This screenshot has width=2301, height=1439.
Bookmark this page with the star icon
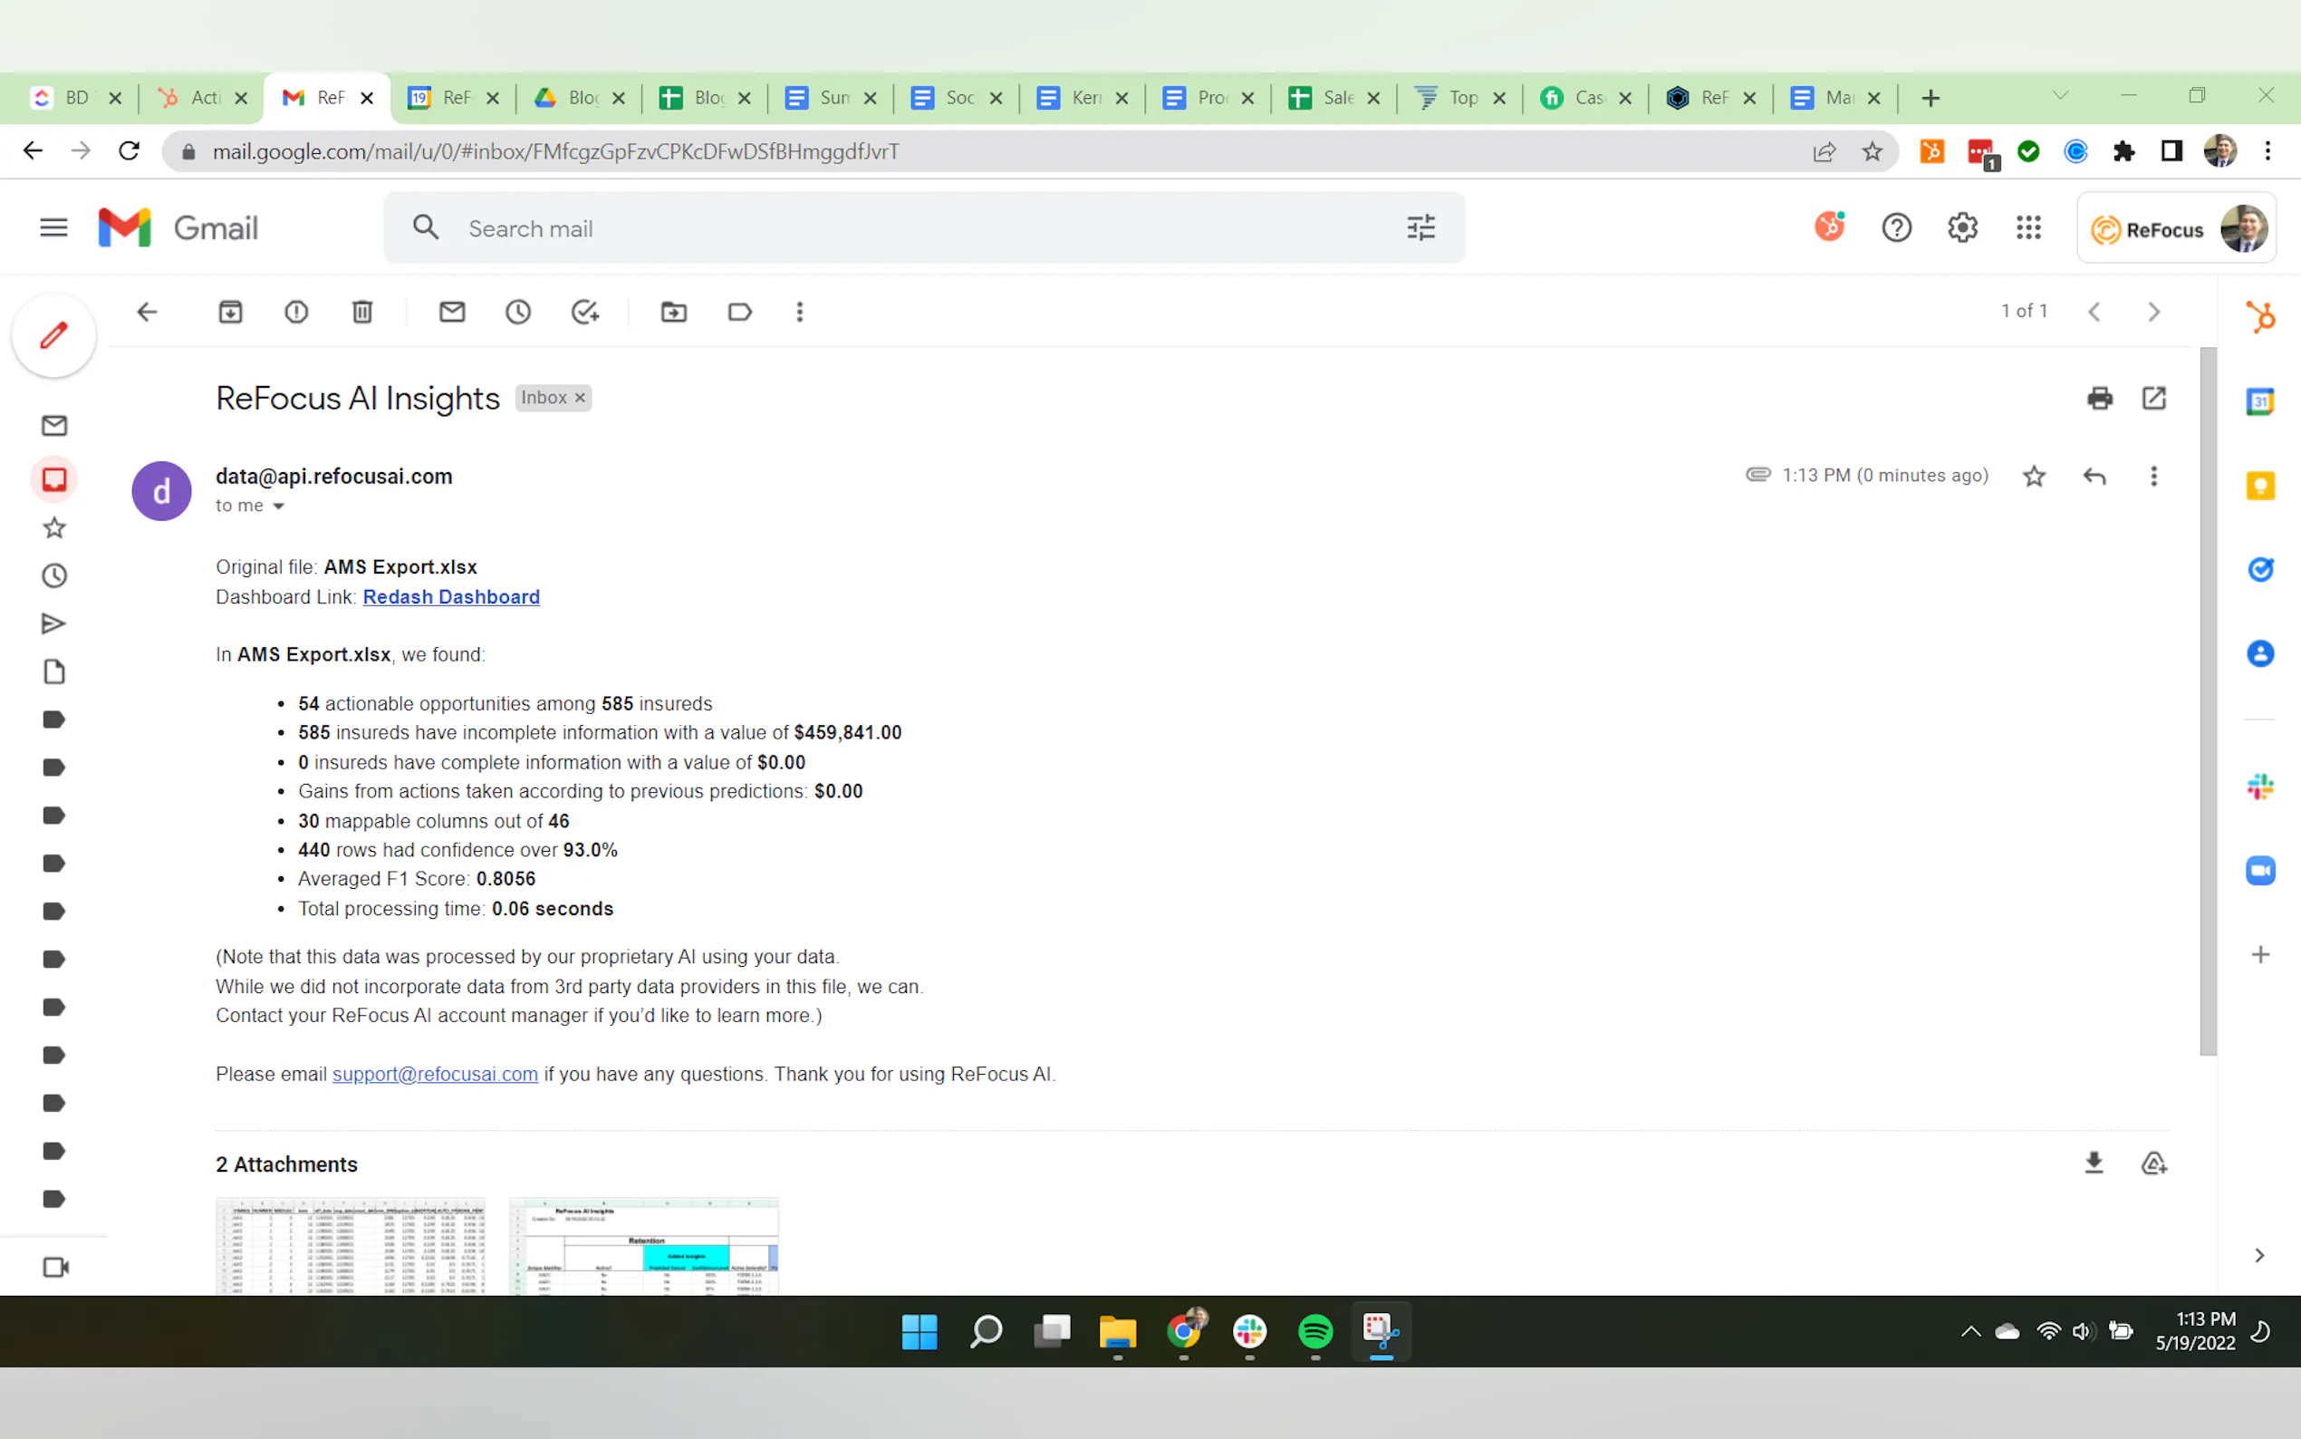tap(1872, 151)
